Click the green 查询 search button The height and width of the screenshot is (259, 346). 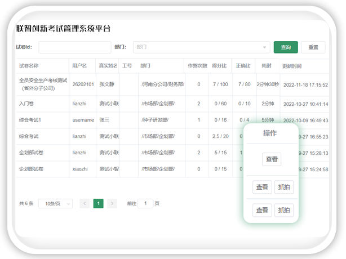coord(286,47)
